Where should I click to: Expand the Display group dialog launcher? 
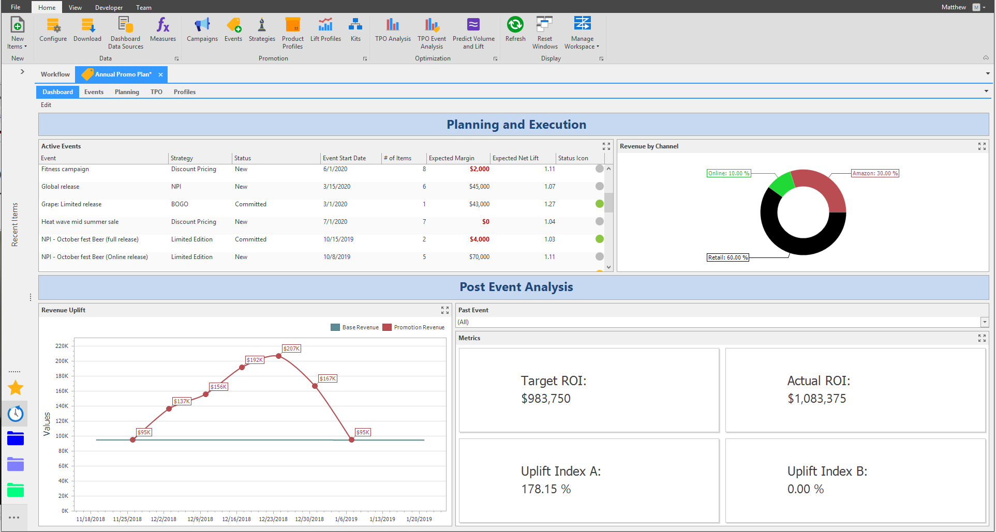pyautogui.click(x=601, y=59)
